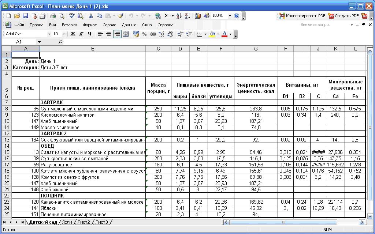Viewport: 375px width, 234px height.
Task: Expand the borders options arrow
Action: coord(205,34)
